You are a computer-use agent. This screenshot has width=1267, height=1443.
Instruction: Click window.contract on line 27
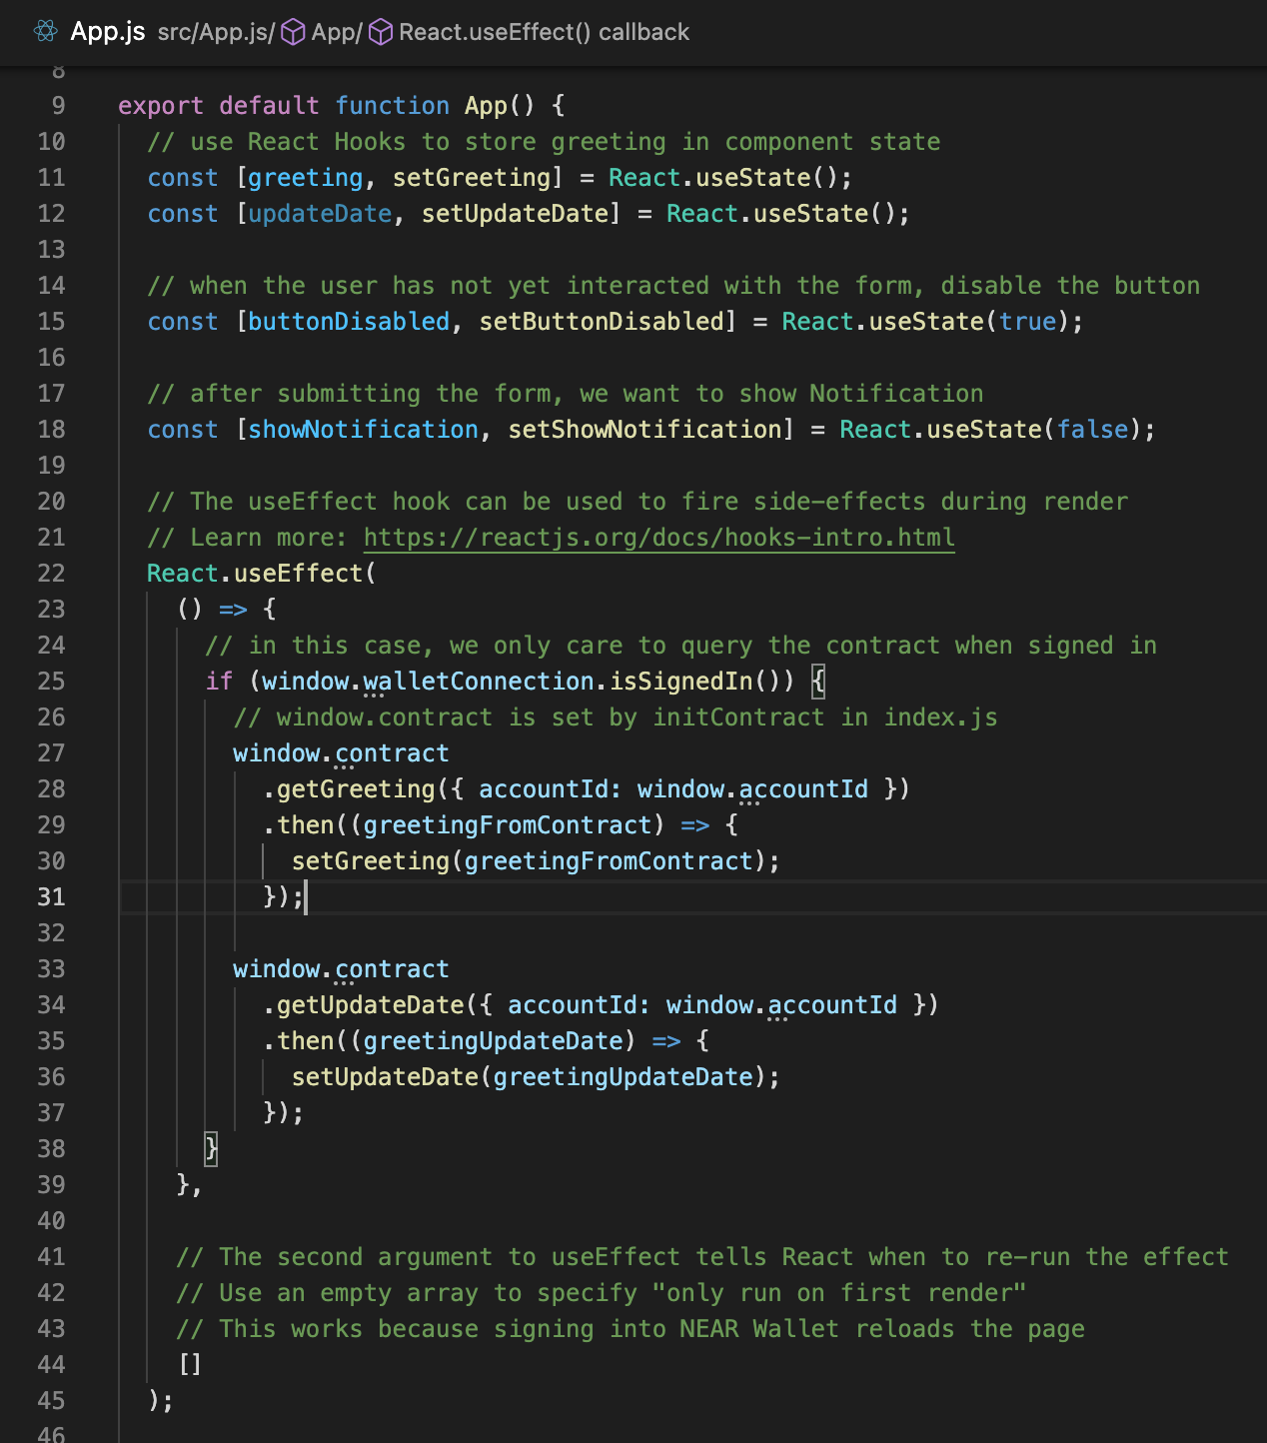pos(340,752)
